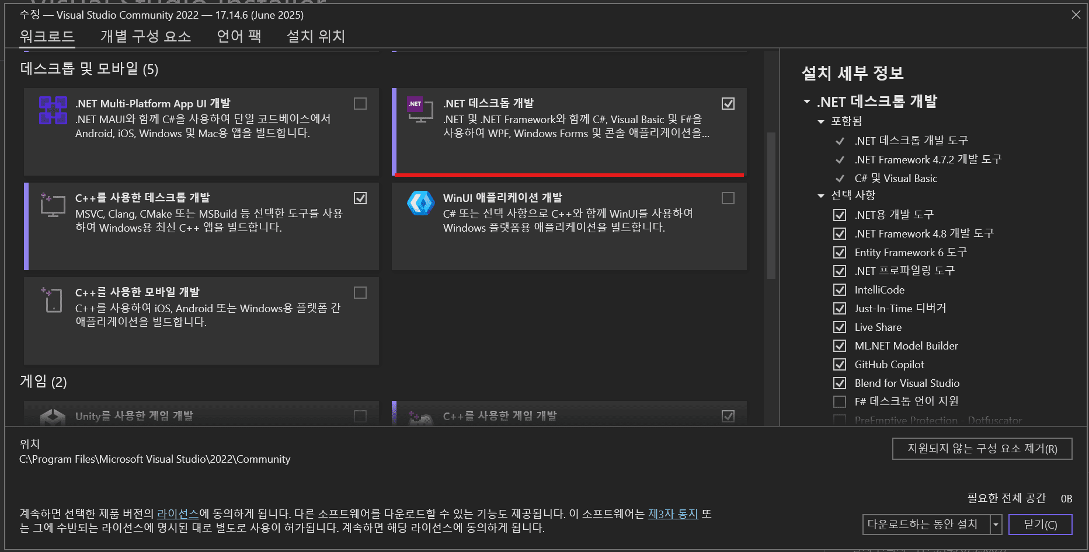
Task: Check F# 데스크톱 언어 지원 option
Action: coord(840,401)
